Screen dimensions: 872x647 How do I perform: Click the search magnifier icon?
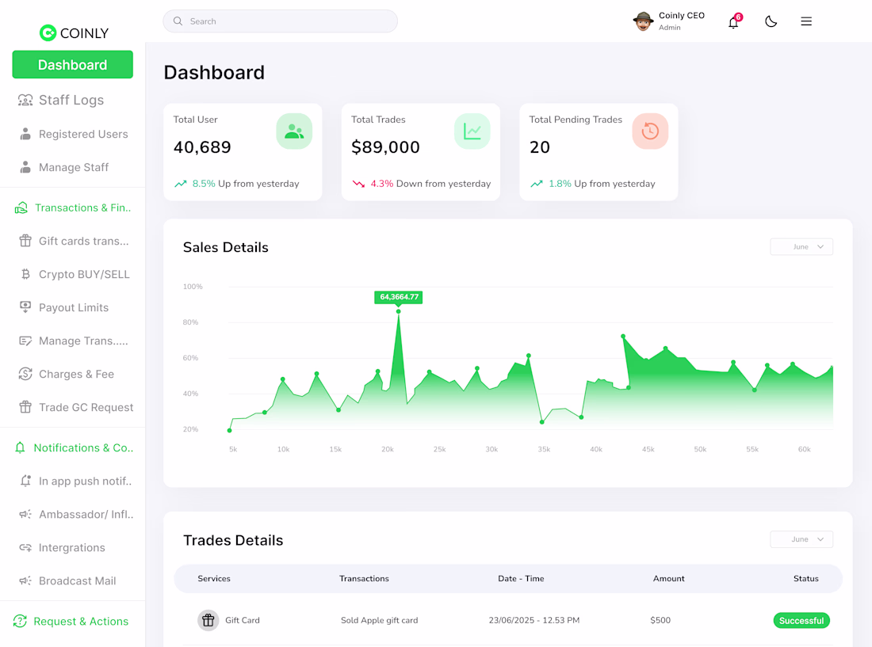178,21
